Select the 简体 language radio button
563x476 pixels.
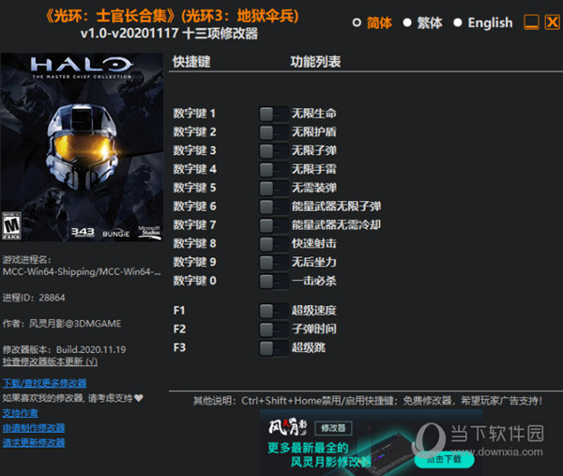pos(357,23)
